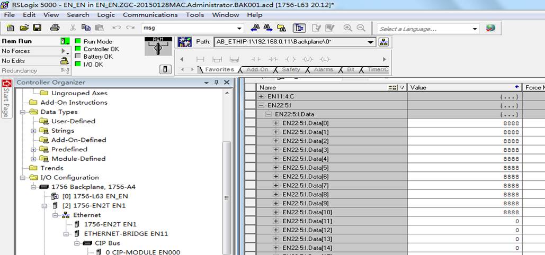Switch to the Alarms instruction tab
The image size is (545, 255).
click(323, 69)
